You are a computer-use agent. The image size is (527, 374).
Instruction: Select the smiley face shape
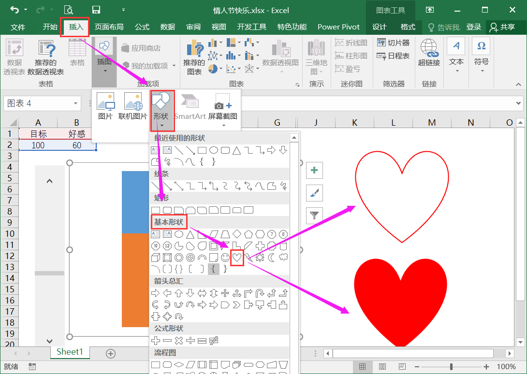225,258
